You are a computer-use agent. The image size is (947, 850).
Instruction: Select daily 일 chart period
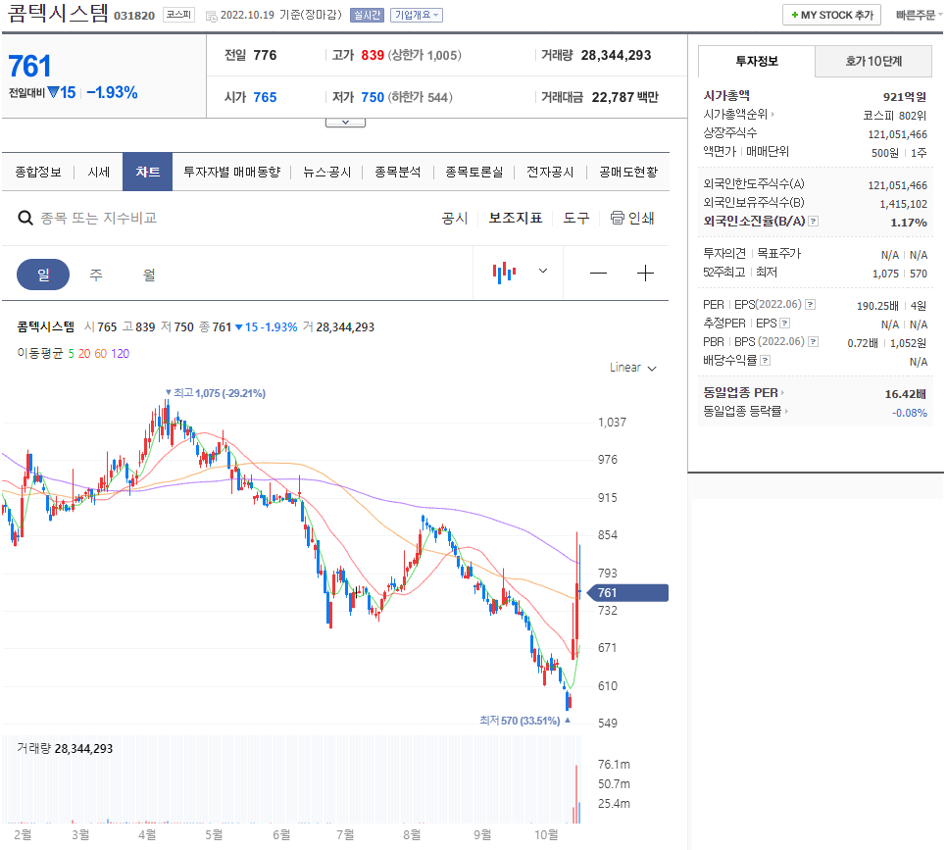(x=43, y=275)
